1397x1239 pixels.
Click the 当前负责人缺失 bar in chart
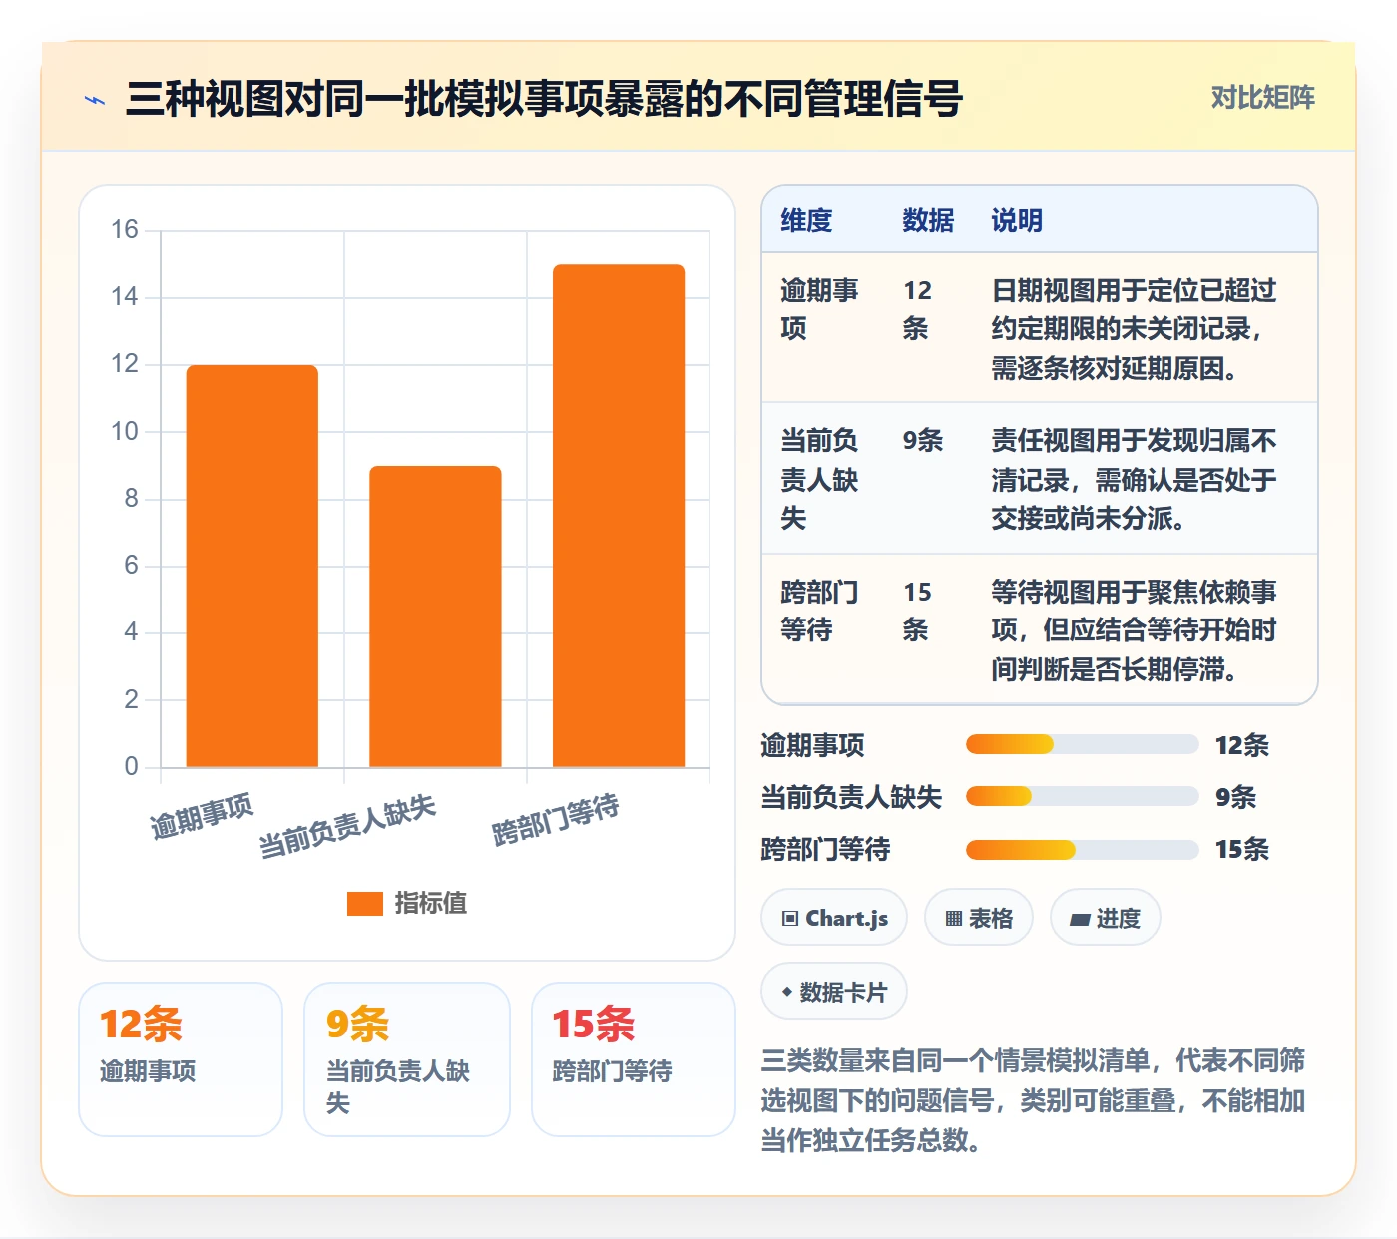coord(435,617)
